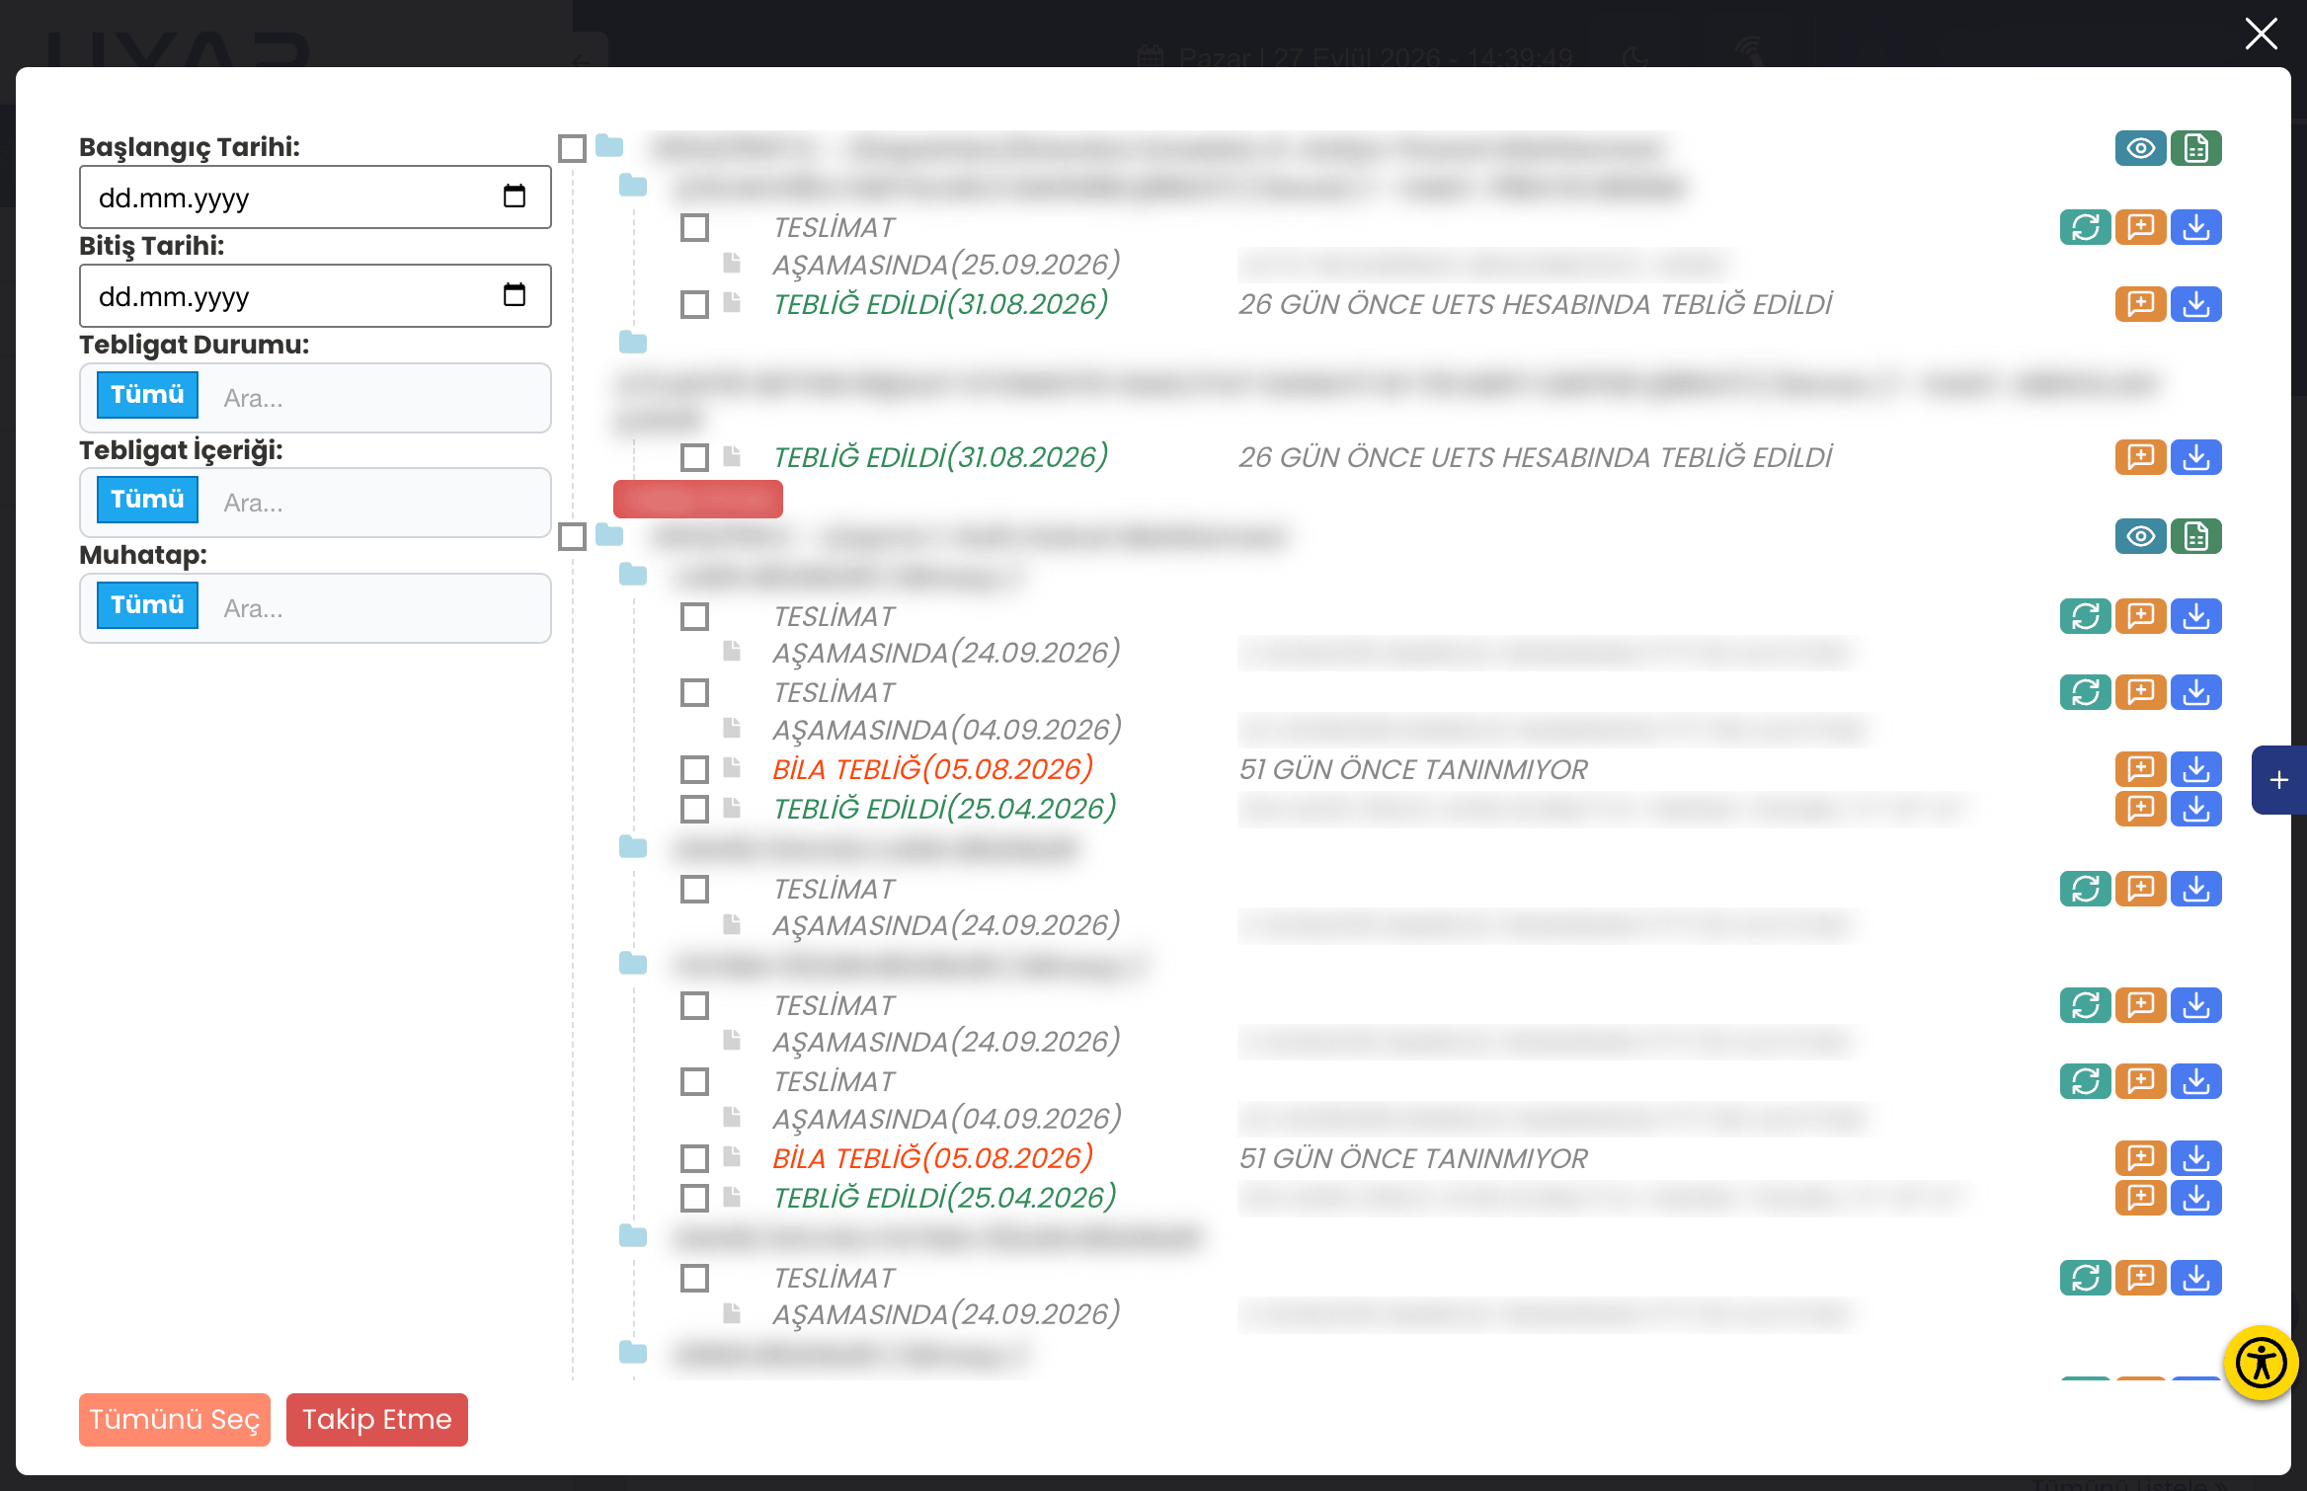The image size is (2307, 1491).
Task: Refresh the Teslimat Aşamasında (25.09.2026) row
Action: pyautogui.click(x=2085, y=227)
